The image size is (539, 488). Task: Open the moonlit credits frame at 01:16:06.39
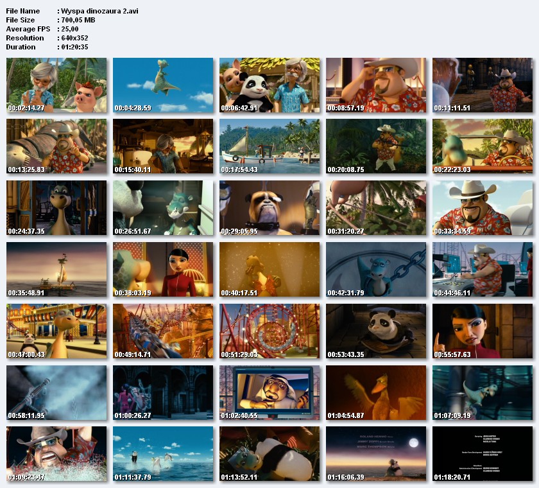click(x=376, y=453)
